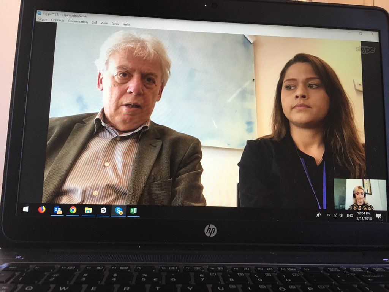Screen dimensions: 389x292
Task: Switch to Skype taskbar icon
Action: (119, 211)
